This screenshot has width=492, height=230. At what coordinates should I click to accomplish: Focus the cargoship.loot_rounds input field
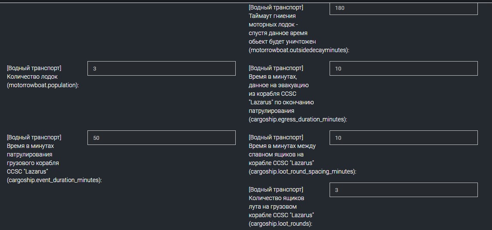point(403,190)
